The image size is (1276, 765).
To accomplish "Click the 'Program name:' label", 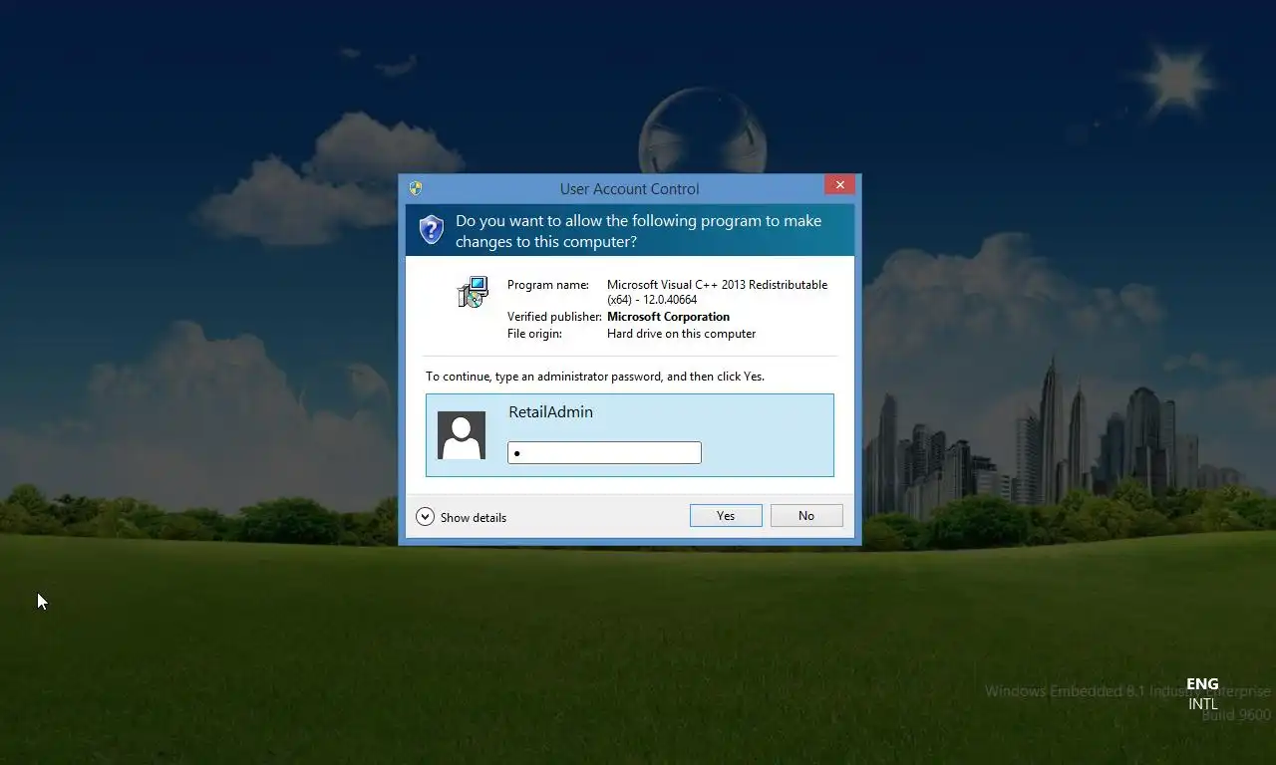I will (x=548, y=285).
